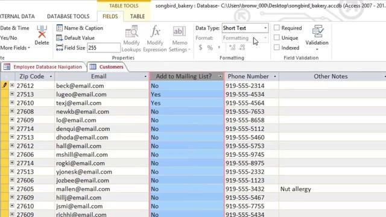Expand subdatasheet for mallen@email.com row
The height and width of the screenshot is (217, 386).
click(x=12, y=189)
